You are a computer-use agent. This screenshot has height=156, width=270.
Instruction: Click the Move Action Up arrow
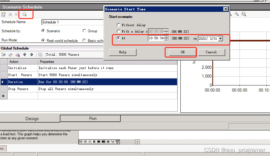25,54
